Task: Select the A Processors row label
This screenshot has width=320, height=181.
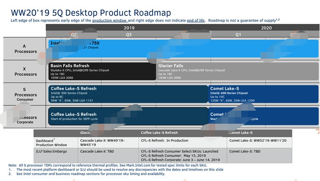Action: (x=24, y=49)
